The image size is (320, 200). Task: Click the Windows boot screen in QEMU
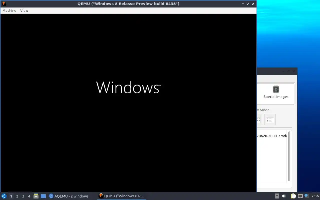point(128,103)
